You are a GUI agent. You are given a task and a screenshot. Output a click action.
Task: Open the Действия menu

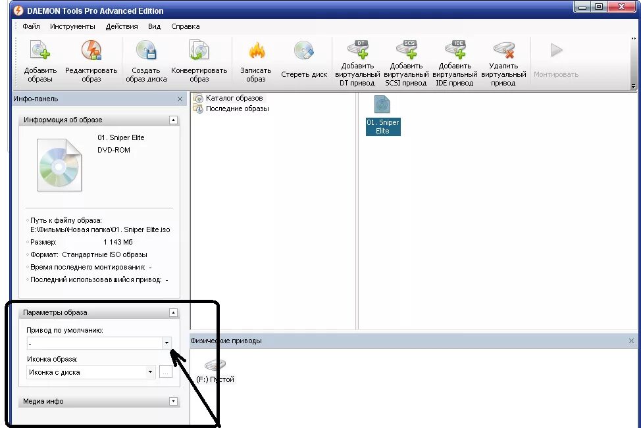coord(121,26)
